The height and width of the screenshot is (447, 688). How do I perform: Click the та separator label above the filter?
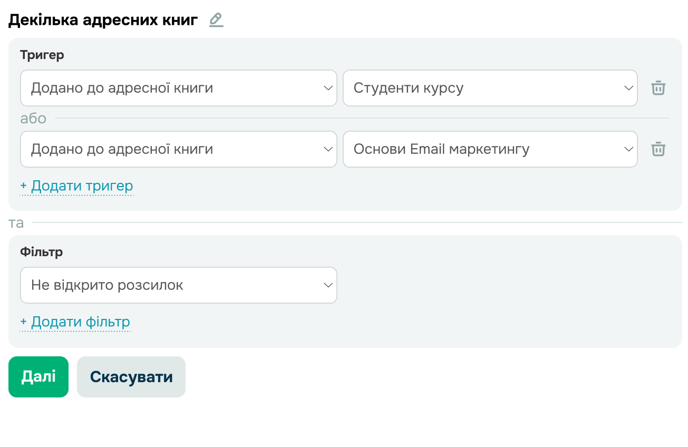point(16,223)
